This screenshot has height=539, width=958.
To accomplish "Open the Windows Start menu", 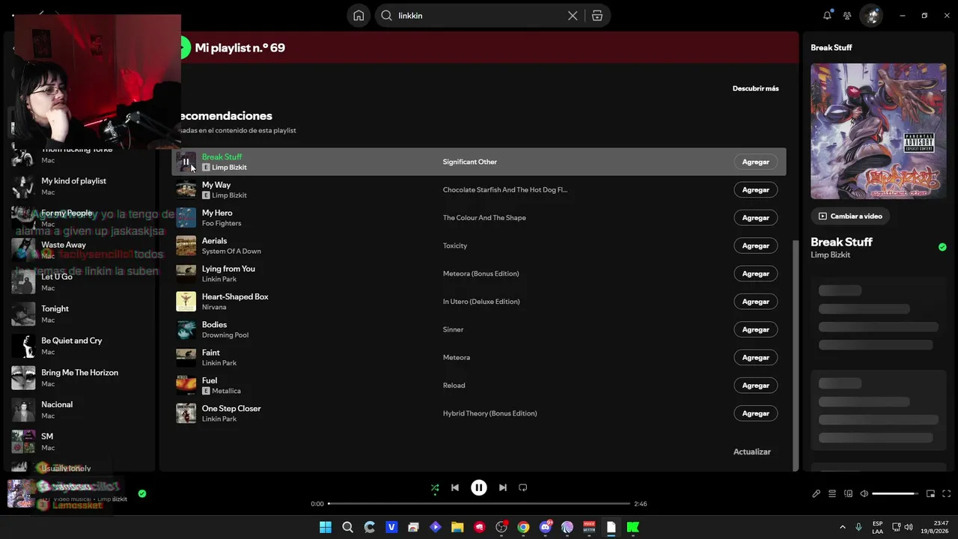I will (x=326, y=527).
